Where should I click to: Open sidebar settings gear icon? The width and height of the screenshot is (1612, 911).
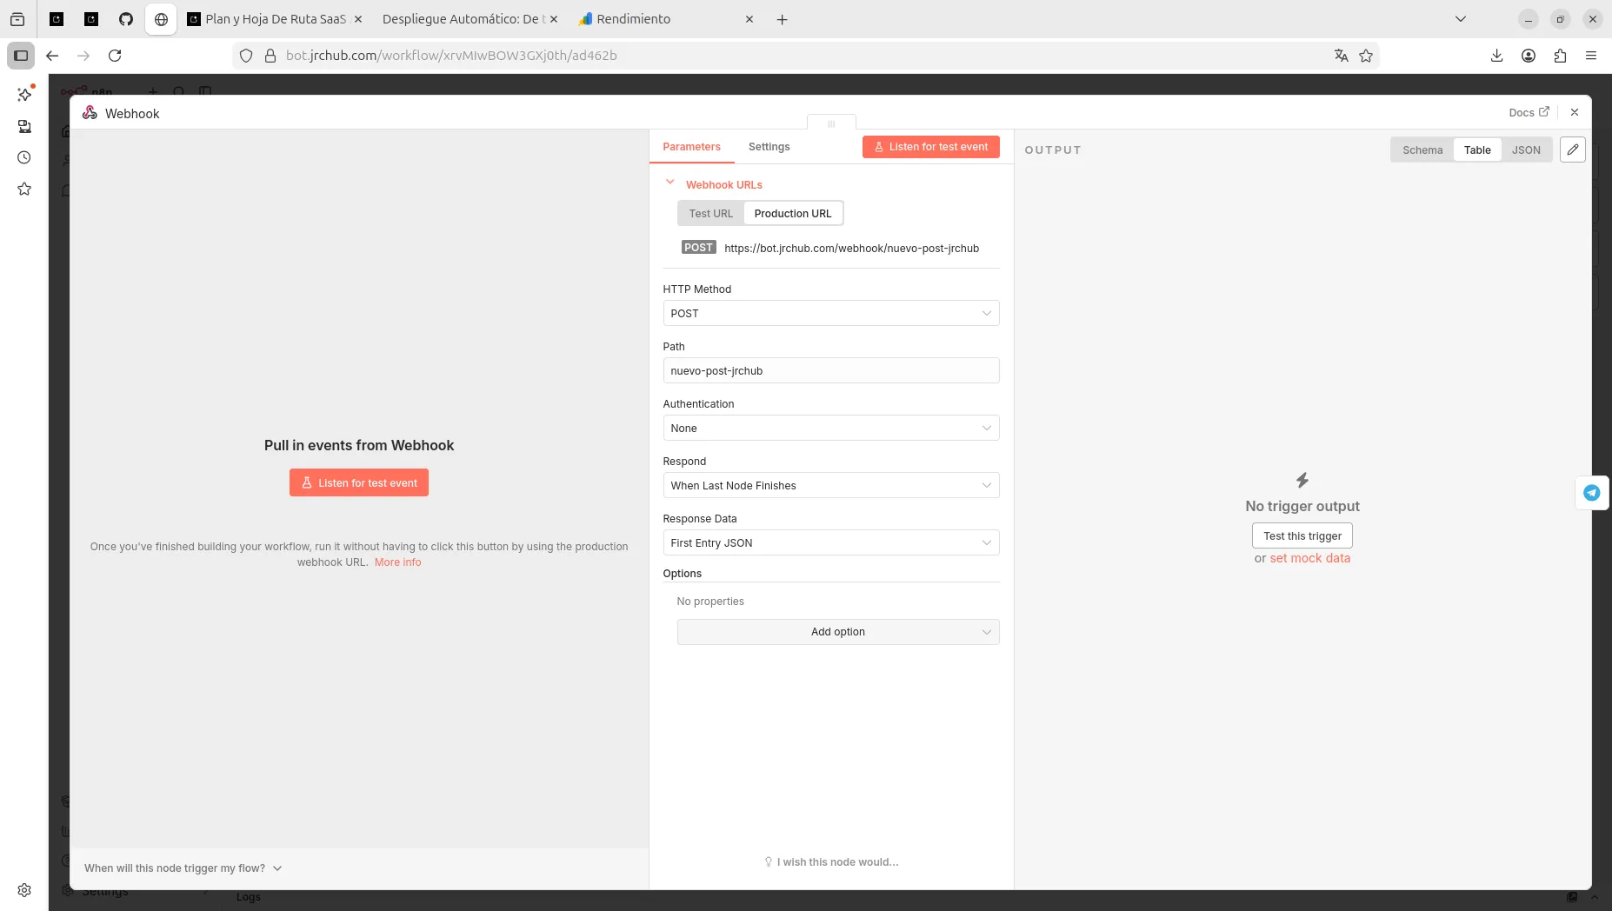[x=24, y=890]
